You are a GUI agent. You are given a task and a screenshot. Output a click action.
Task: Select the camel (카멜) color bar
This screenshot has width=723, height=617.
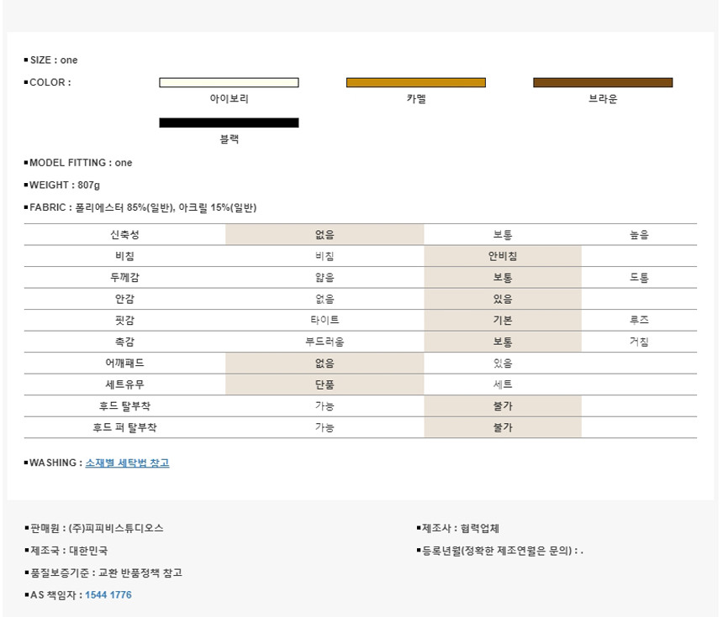pos(415,82)
